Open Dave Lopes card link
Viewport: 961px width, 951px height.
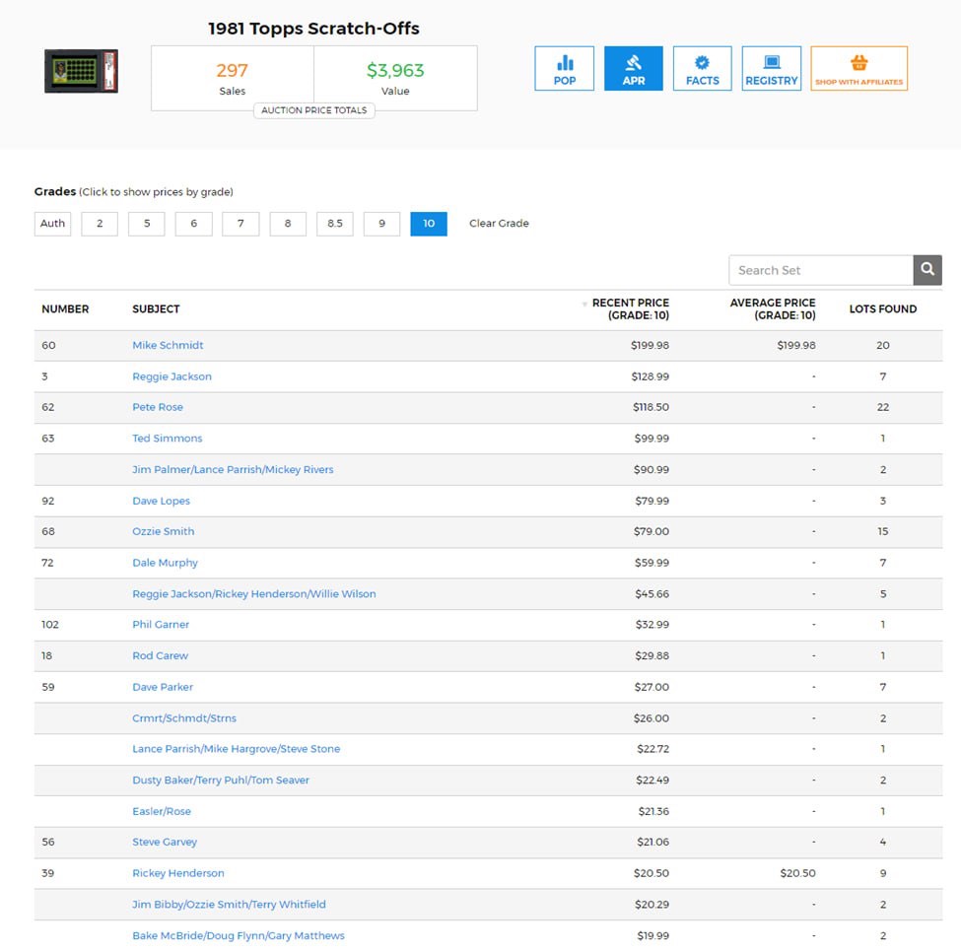(162, 501)
